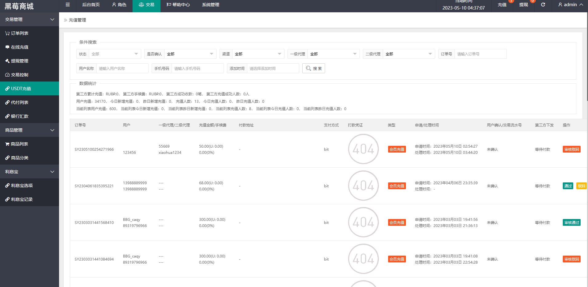Click the refresh icon in the top bar

pyautogui.click(x=543, y=5)
